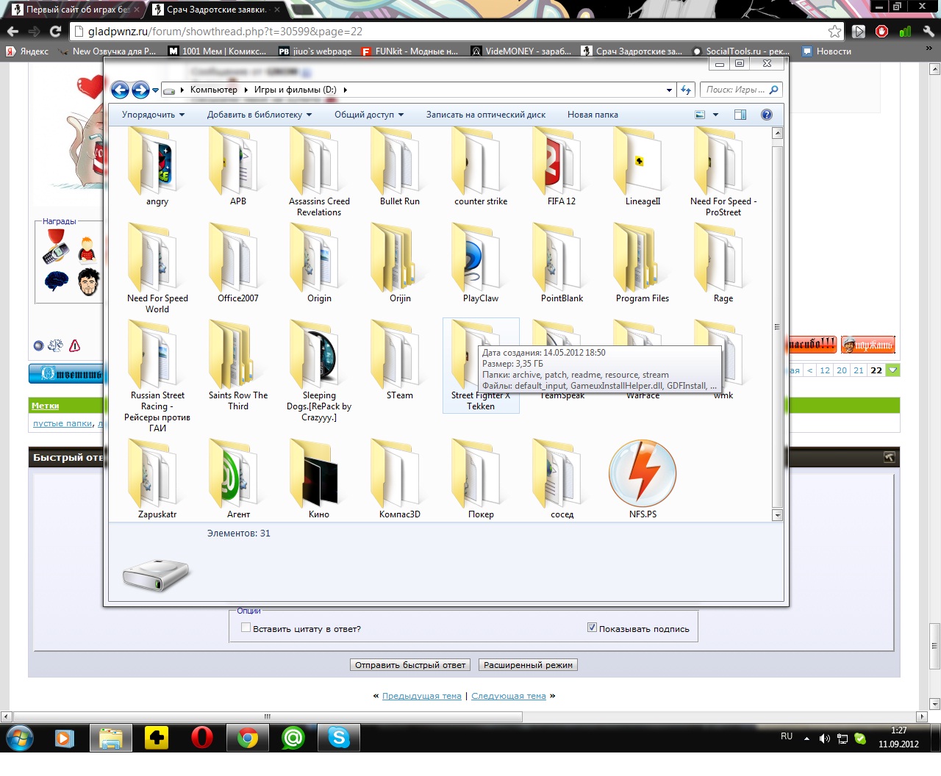Uncheck 'Показывать подпись' checkbox
Viewport: 941px width, 776px height.
pos(592,628)
